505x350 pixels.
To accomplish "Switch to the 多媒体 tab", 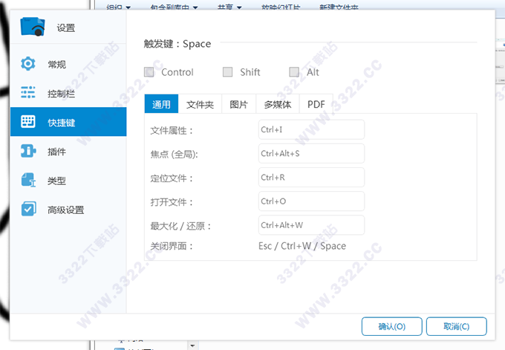I will tap(278, 104).
